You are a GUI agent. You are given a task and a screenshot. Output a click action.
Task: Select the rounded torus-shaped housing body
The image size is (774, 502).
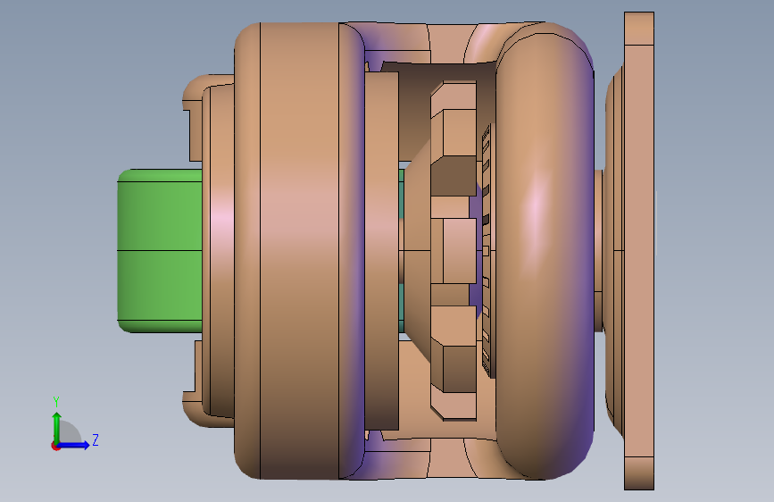(545, 250)
